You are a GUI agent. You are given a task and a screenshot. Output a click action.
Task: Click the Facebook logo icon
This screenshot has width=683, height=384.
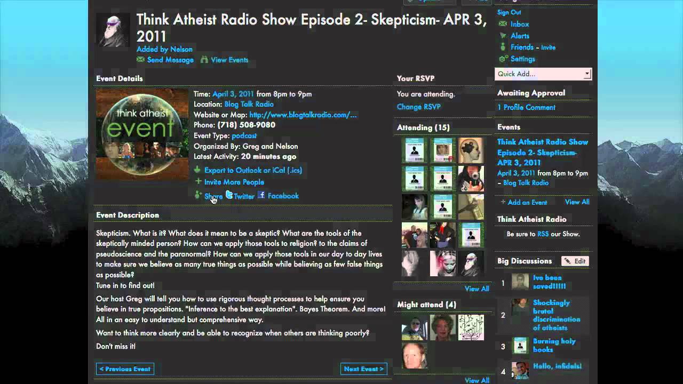[261, 195]
